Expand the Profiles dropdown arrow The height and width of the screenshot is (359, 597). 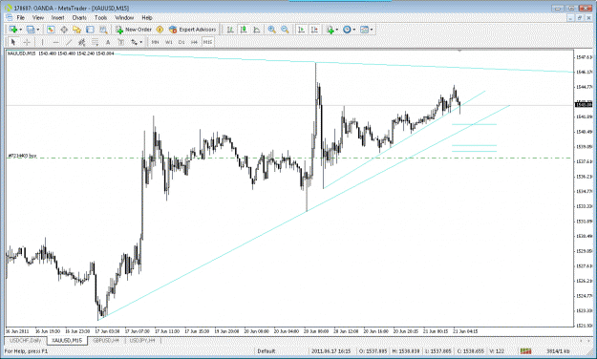coord(37,30)
